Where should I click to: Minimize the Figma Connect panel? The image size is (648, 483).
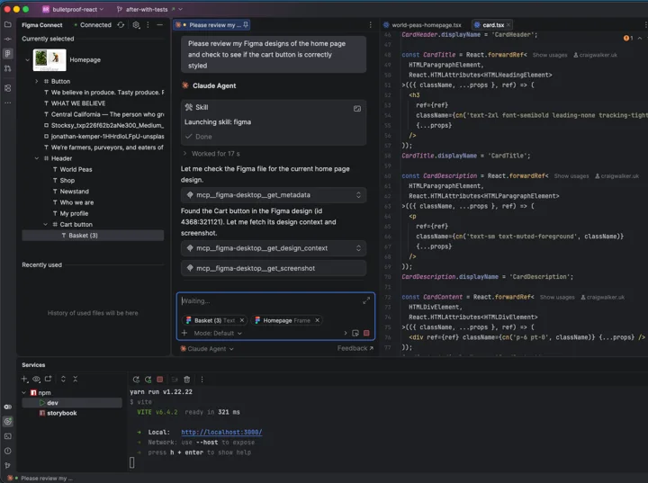[x=159, y=25]
